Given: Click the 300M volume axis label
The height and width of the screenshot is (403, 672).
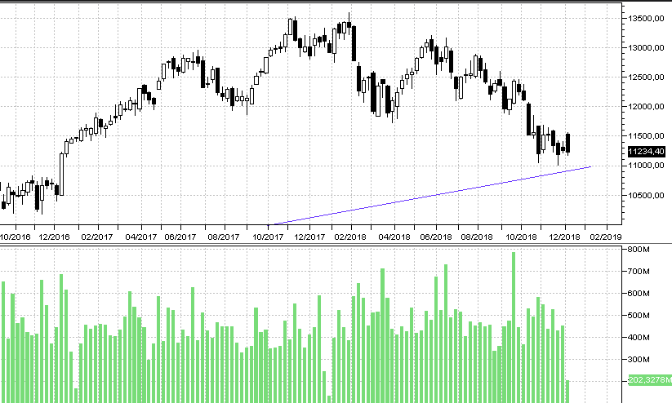Looking at the screenshot, I should tap(639, 359).
